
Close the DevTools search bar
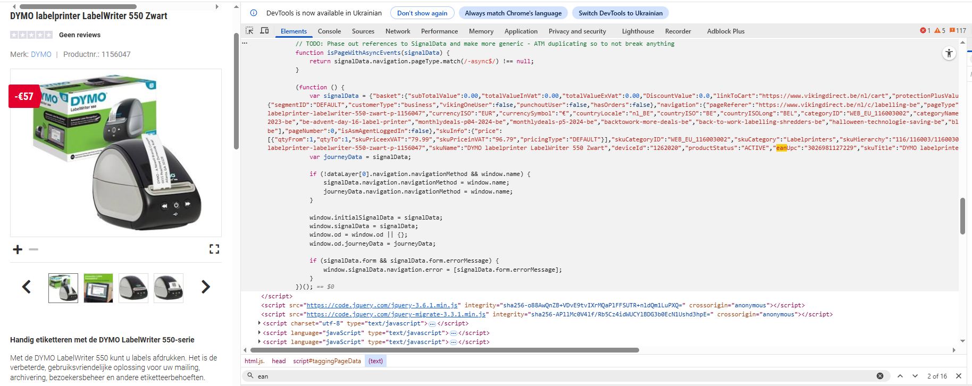click(959, 376)
